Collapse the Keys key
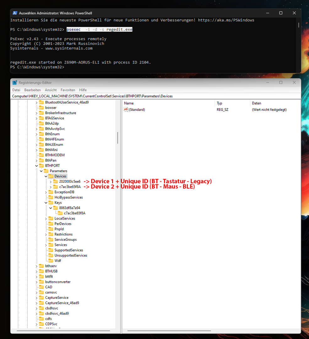Screen dimensions: 309x339 (46, 203)
